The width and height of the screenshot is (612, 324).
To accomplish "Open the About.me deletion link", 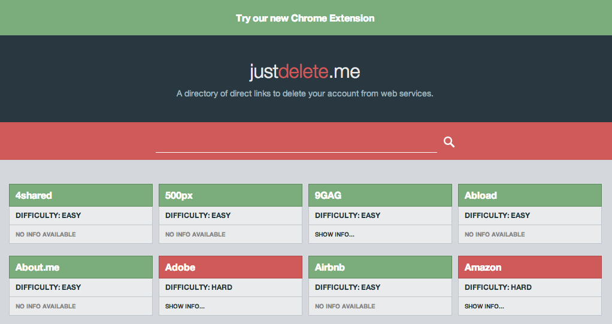I will click(x=81, y=267).
